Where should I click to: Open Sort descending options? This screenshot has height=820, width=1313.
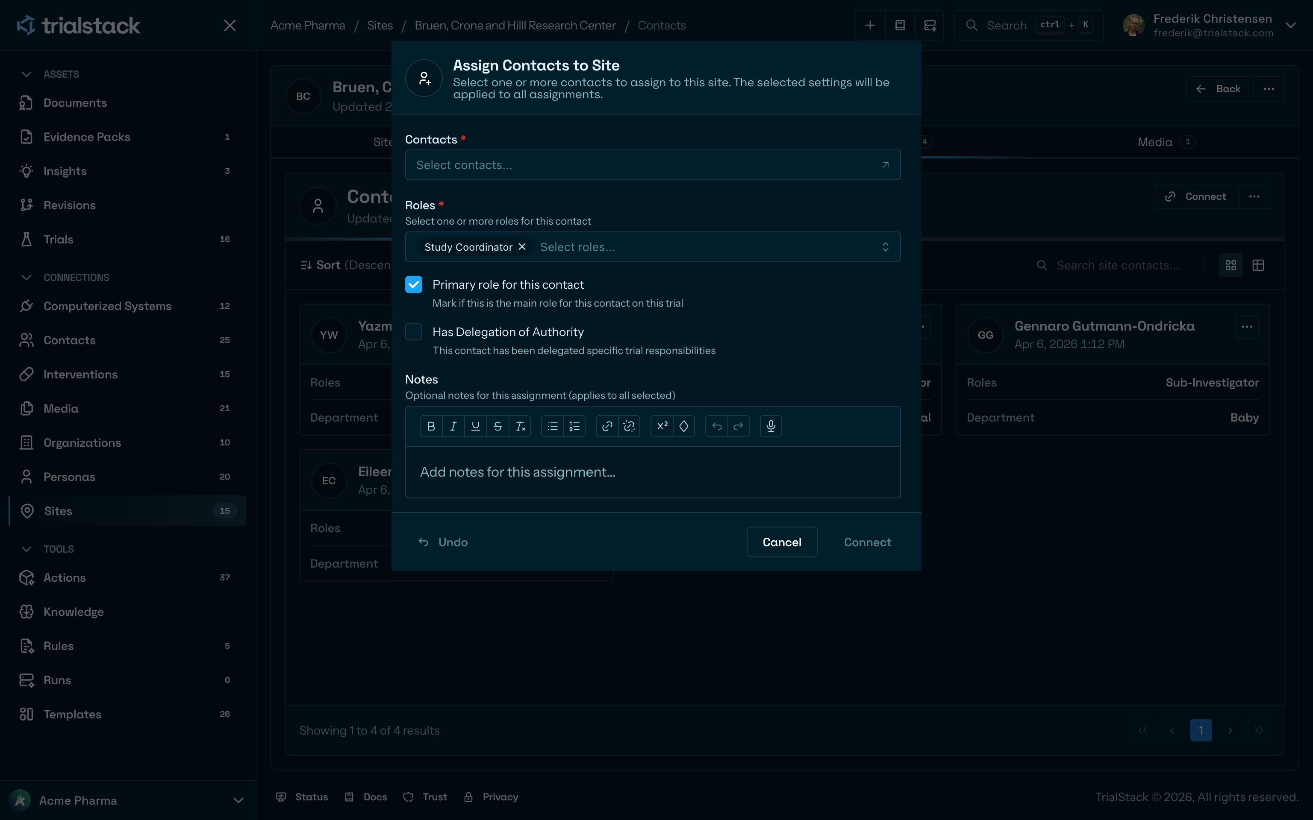[346, 265]
